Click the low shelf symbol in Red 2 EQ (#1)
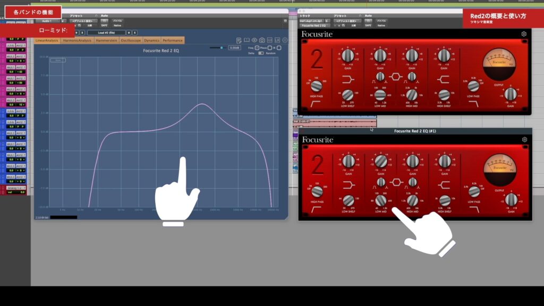 348,185
